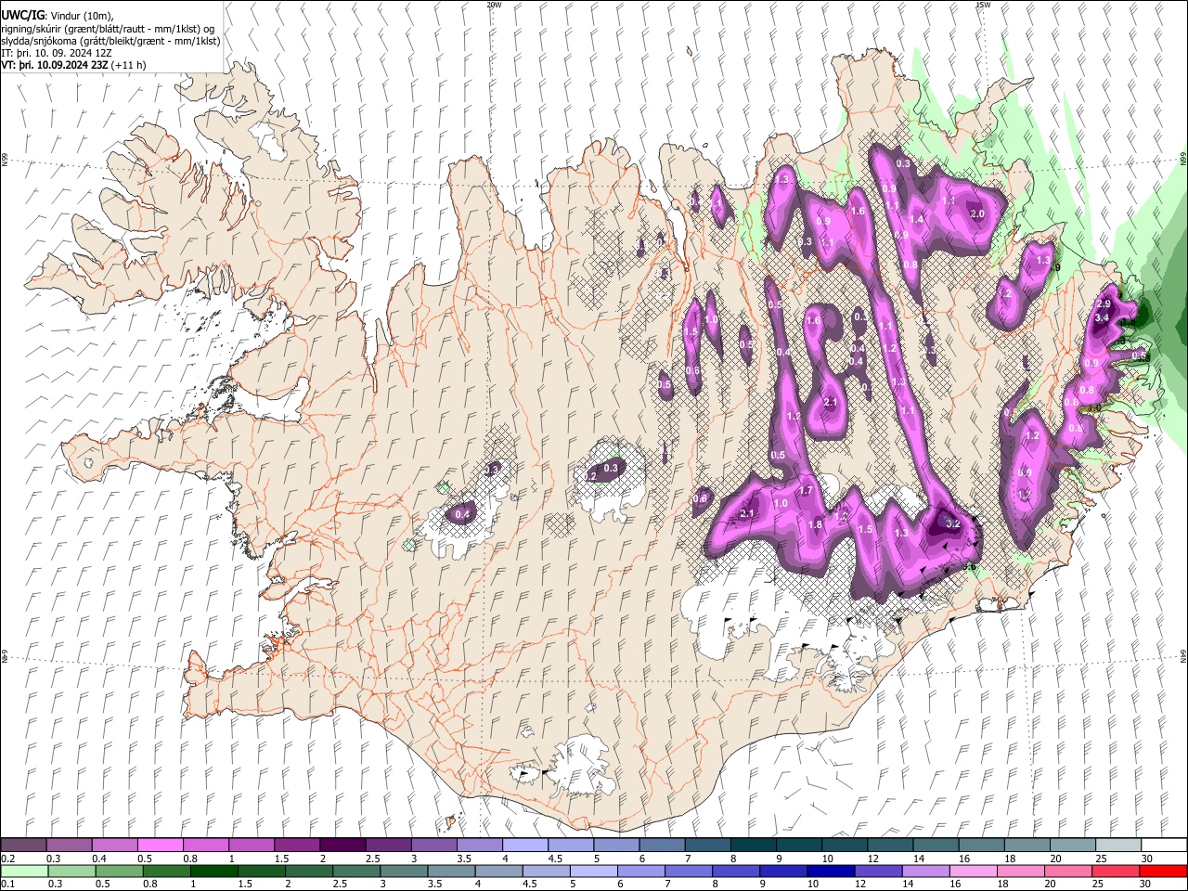Click the white top-row swatch labeled 30

pyautogui.click(x=1164, y=846)
